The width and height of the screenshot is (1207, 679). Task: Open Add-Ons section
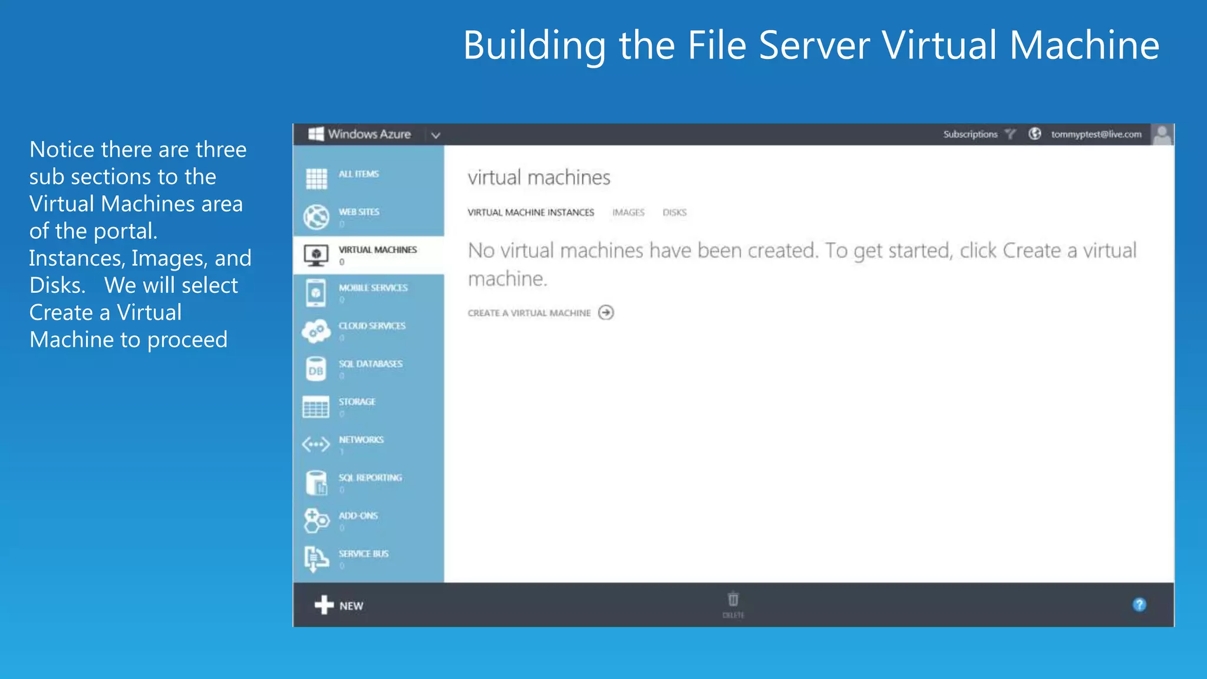click(368, 520)
